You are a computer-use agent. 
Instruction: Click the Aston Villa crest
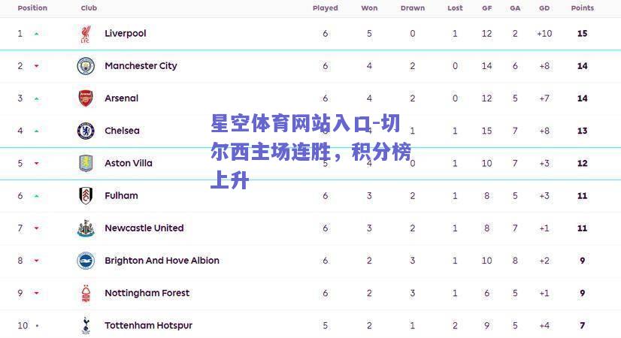[86, 163]
